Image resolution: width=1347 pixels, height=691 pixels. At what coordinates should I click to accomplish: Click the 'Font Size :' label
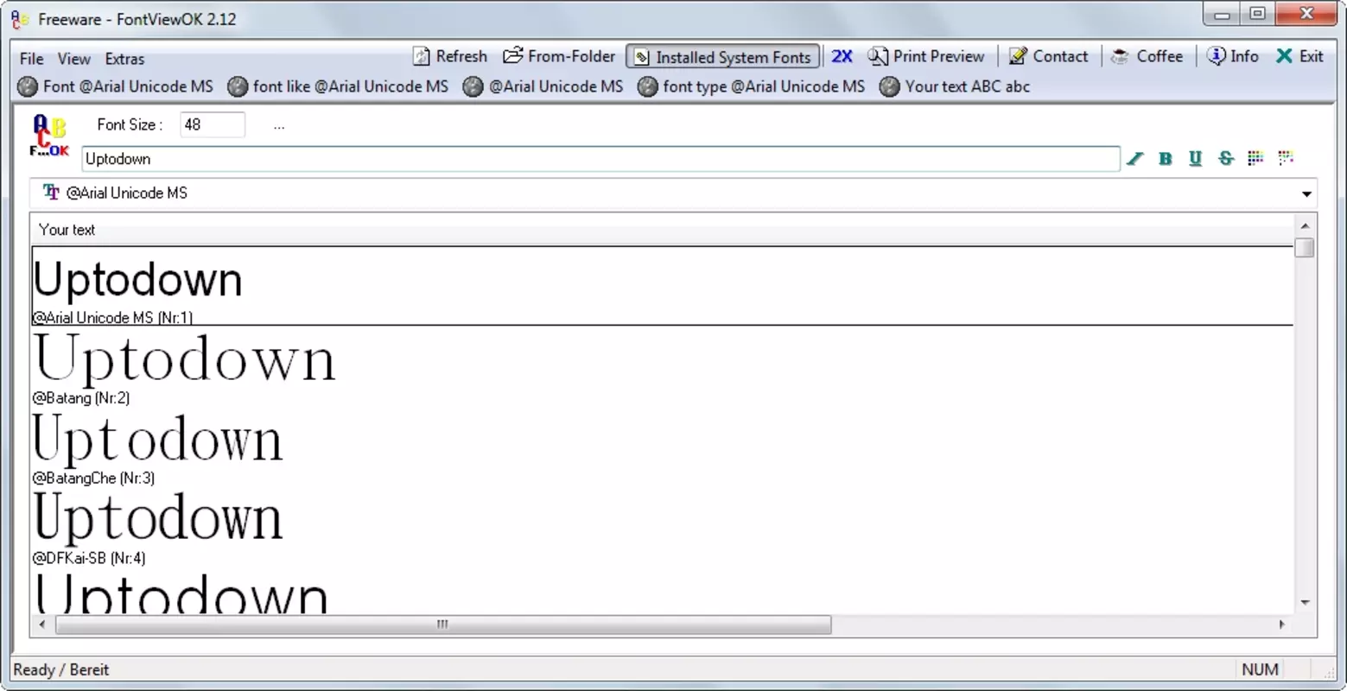tap(130, 124)
